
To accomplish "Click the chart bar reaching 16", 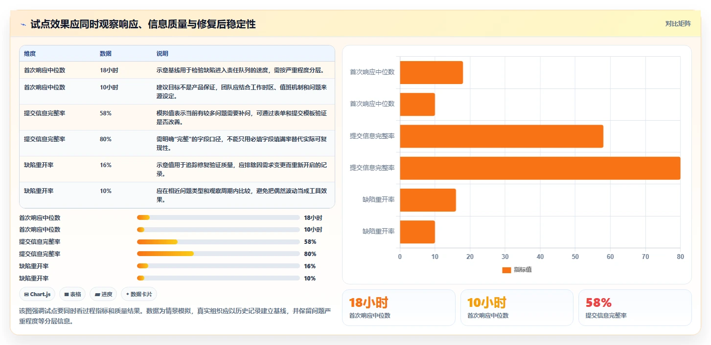I will [428, 200].
